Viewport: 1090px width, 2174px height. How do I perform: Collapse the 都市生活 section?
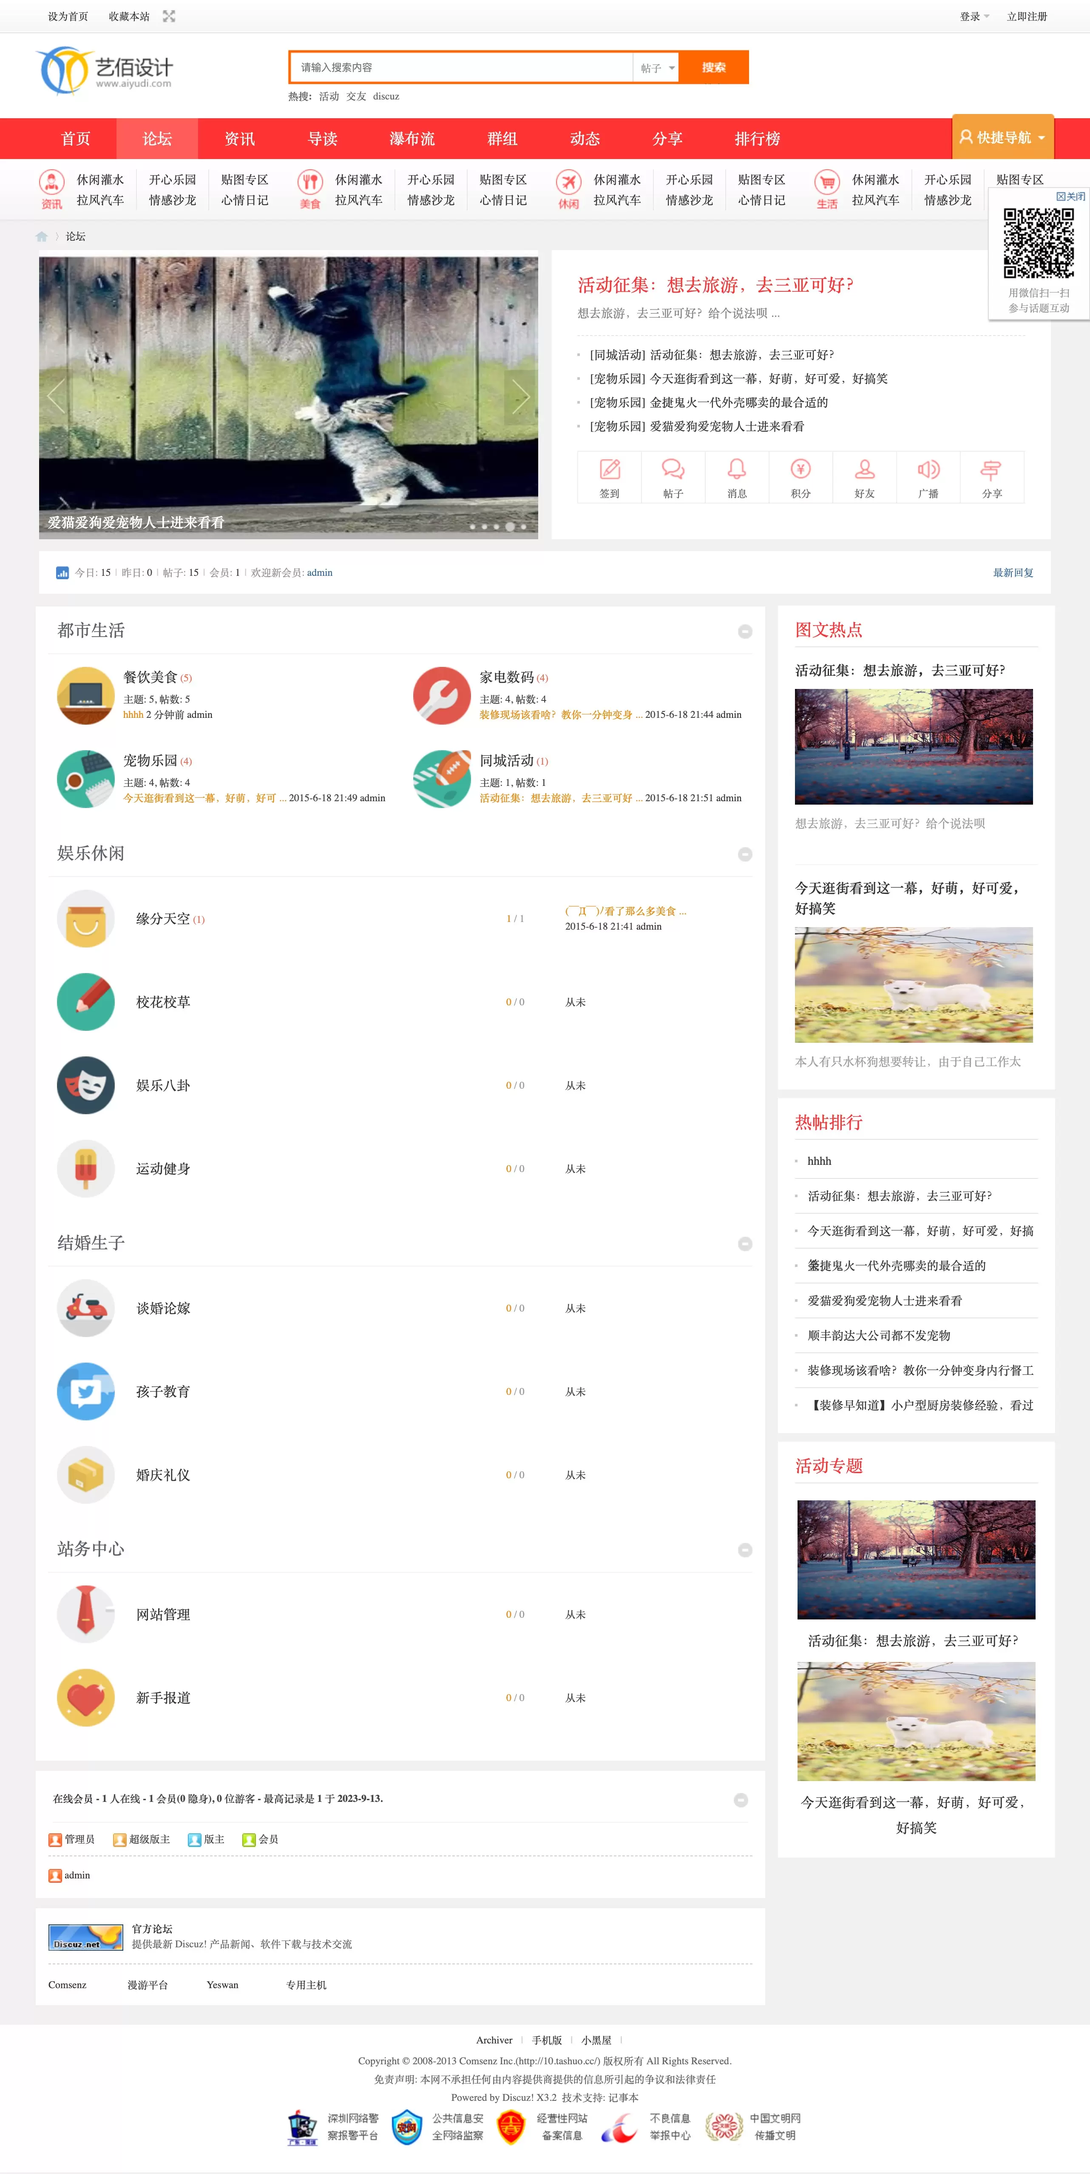[745, 631]
